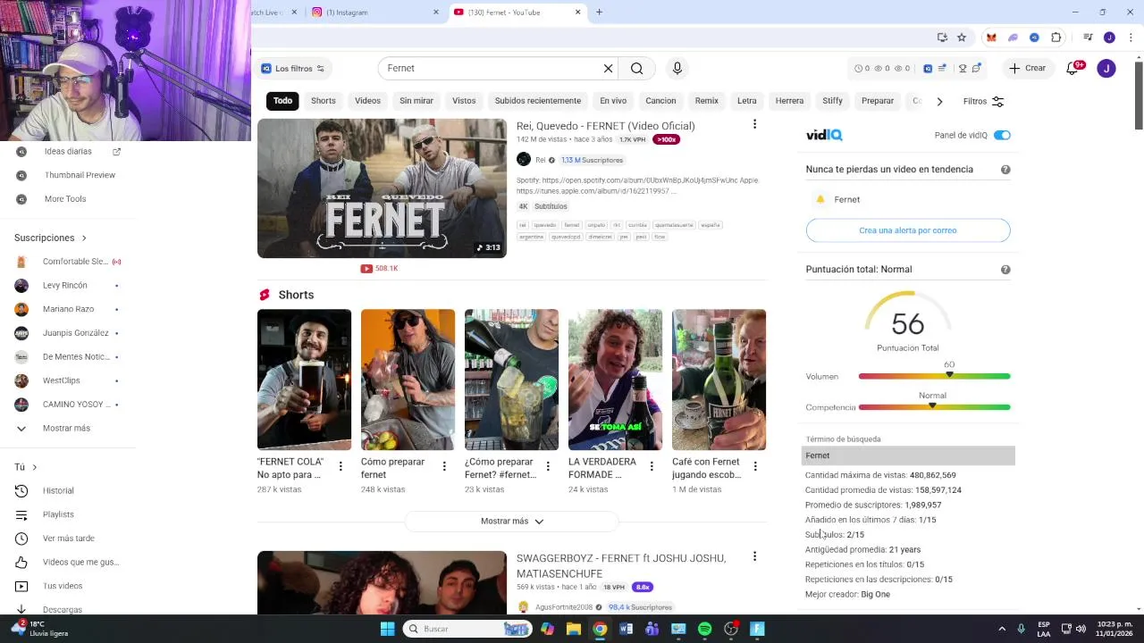Click the Competencia score slider marker

932,405
